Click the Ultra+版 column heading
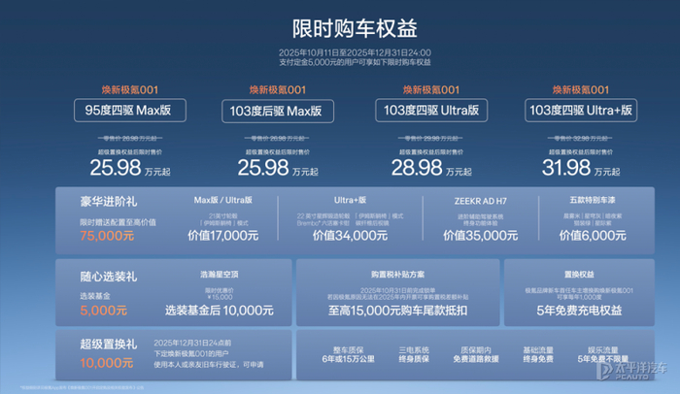 point(350,200)
